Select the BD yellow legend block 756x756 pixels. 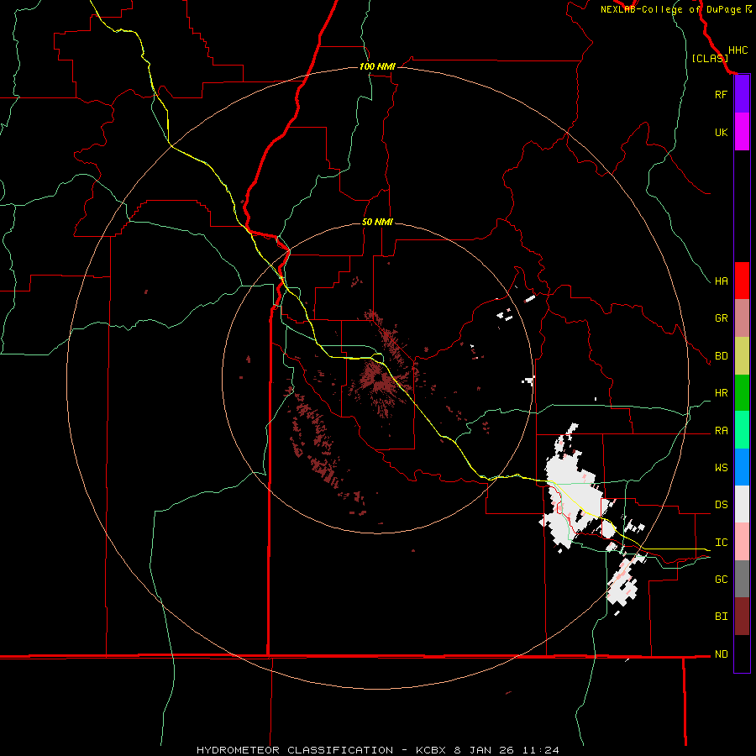pos(742,356)
